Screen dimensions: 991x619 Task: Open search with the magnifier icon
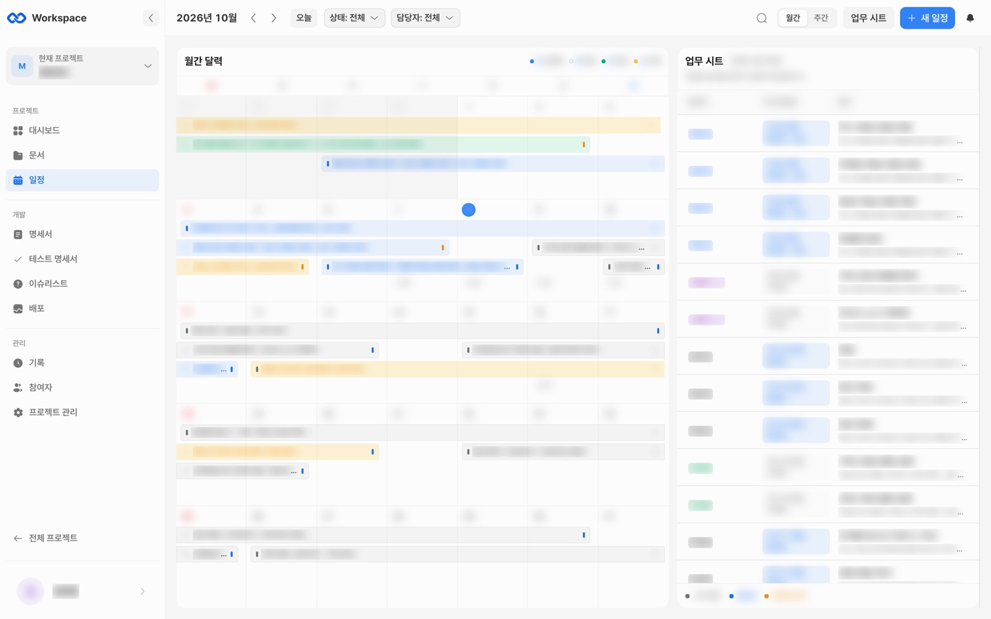pyautogui.click(x=762, y=18)
